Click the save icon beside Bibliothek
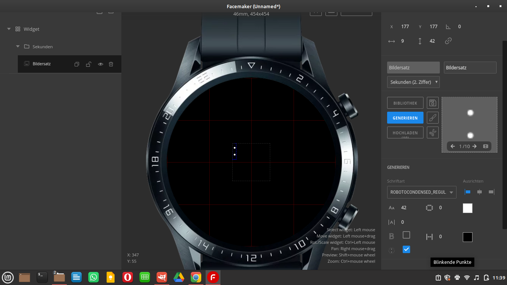 point(433,103)
